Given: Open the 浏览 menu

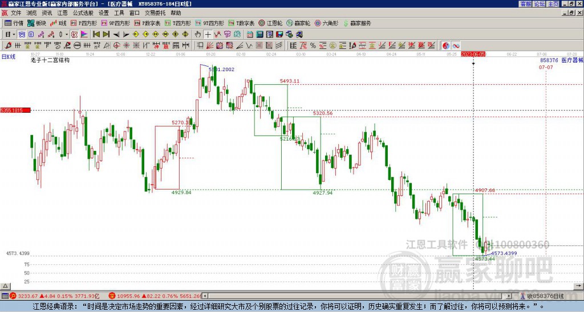Looking at the screenshot, I should (31, 13).
